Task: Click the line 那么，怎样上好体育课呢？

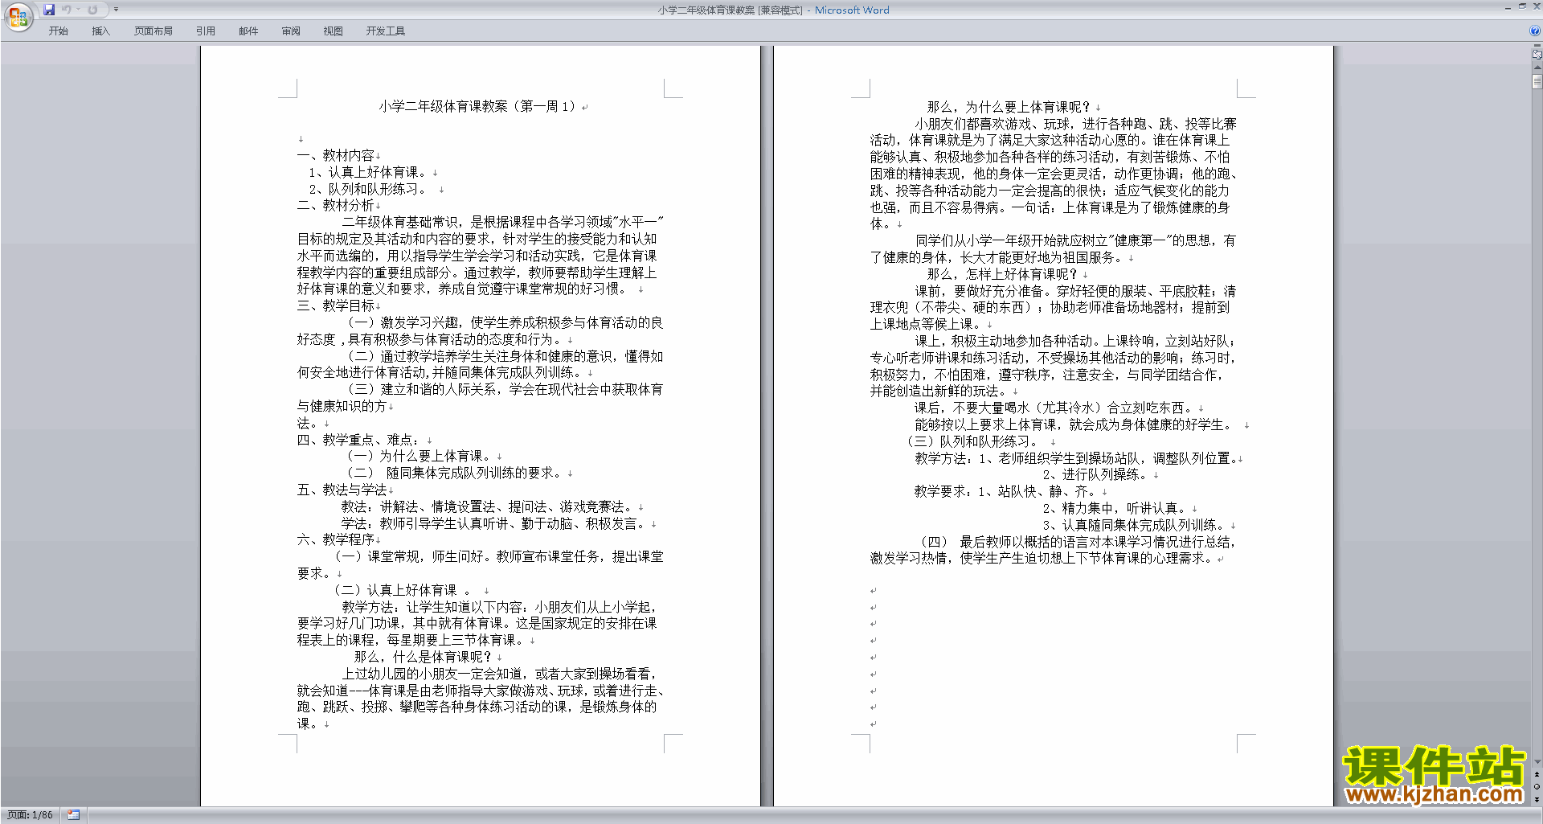Action: 1002,274
